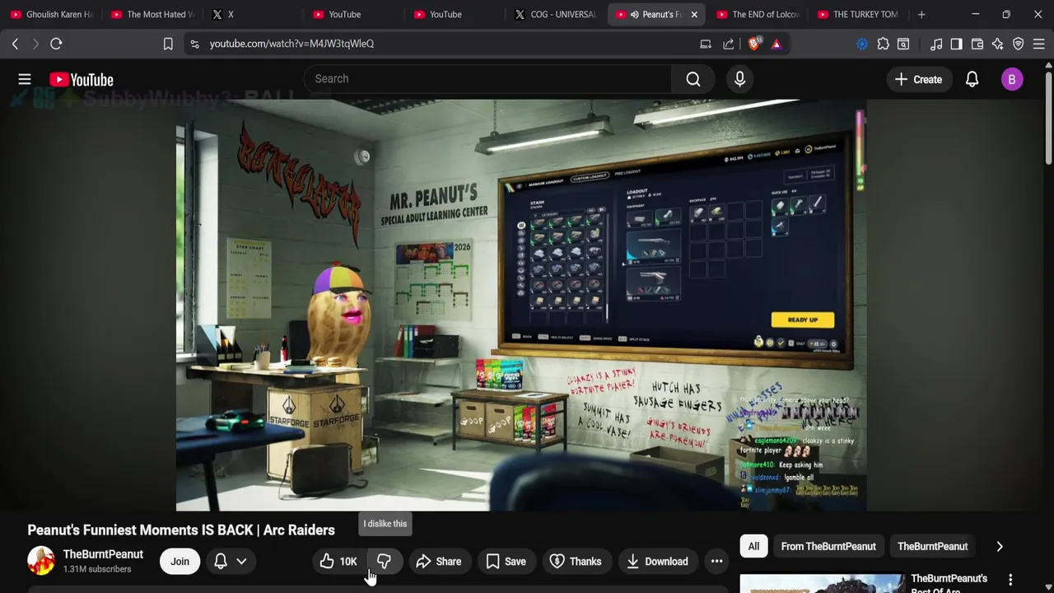Switch to the X browser tab
Screen dimensions: 1054x593
click(253, 14)
